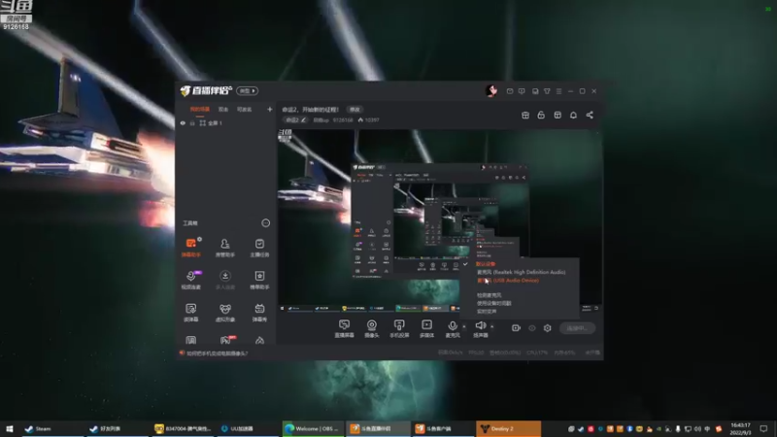Add a 多媒体 source

point(426,328)
